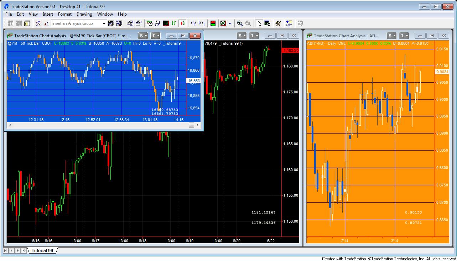Click the grayed Zoom Out magnifier icon
Image resolution: width=457 pixels, height=261 pixels.
click(x=248, y=23)
